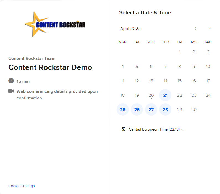
Task: Click the clock icon next to 15 min
Action: 11,81
